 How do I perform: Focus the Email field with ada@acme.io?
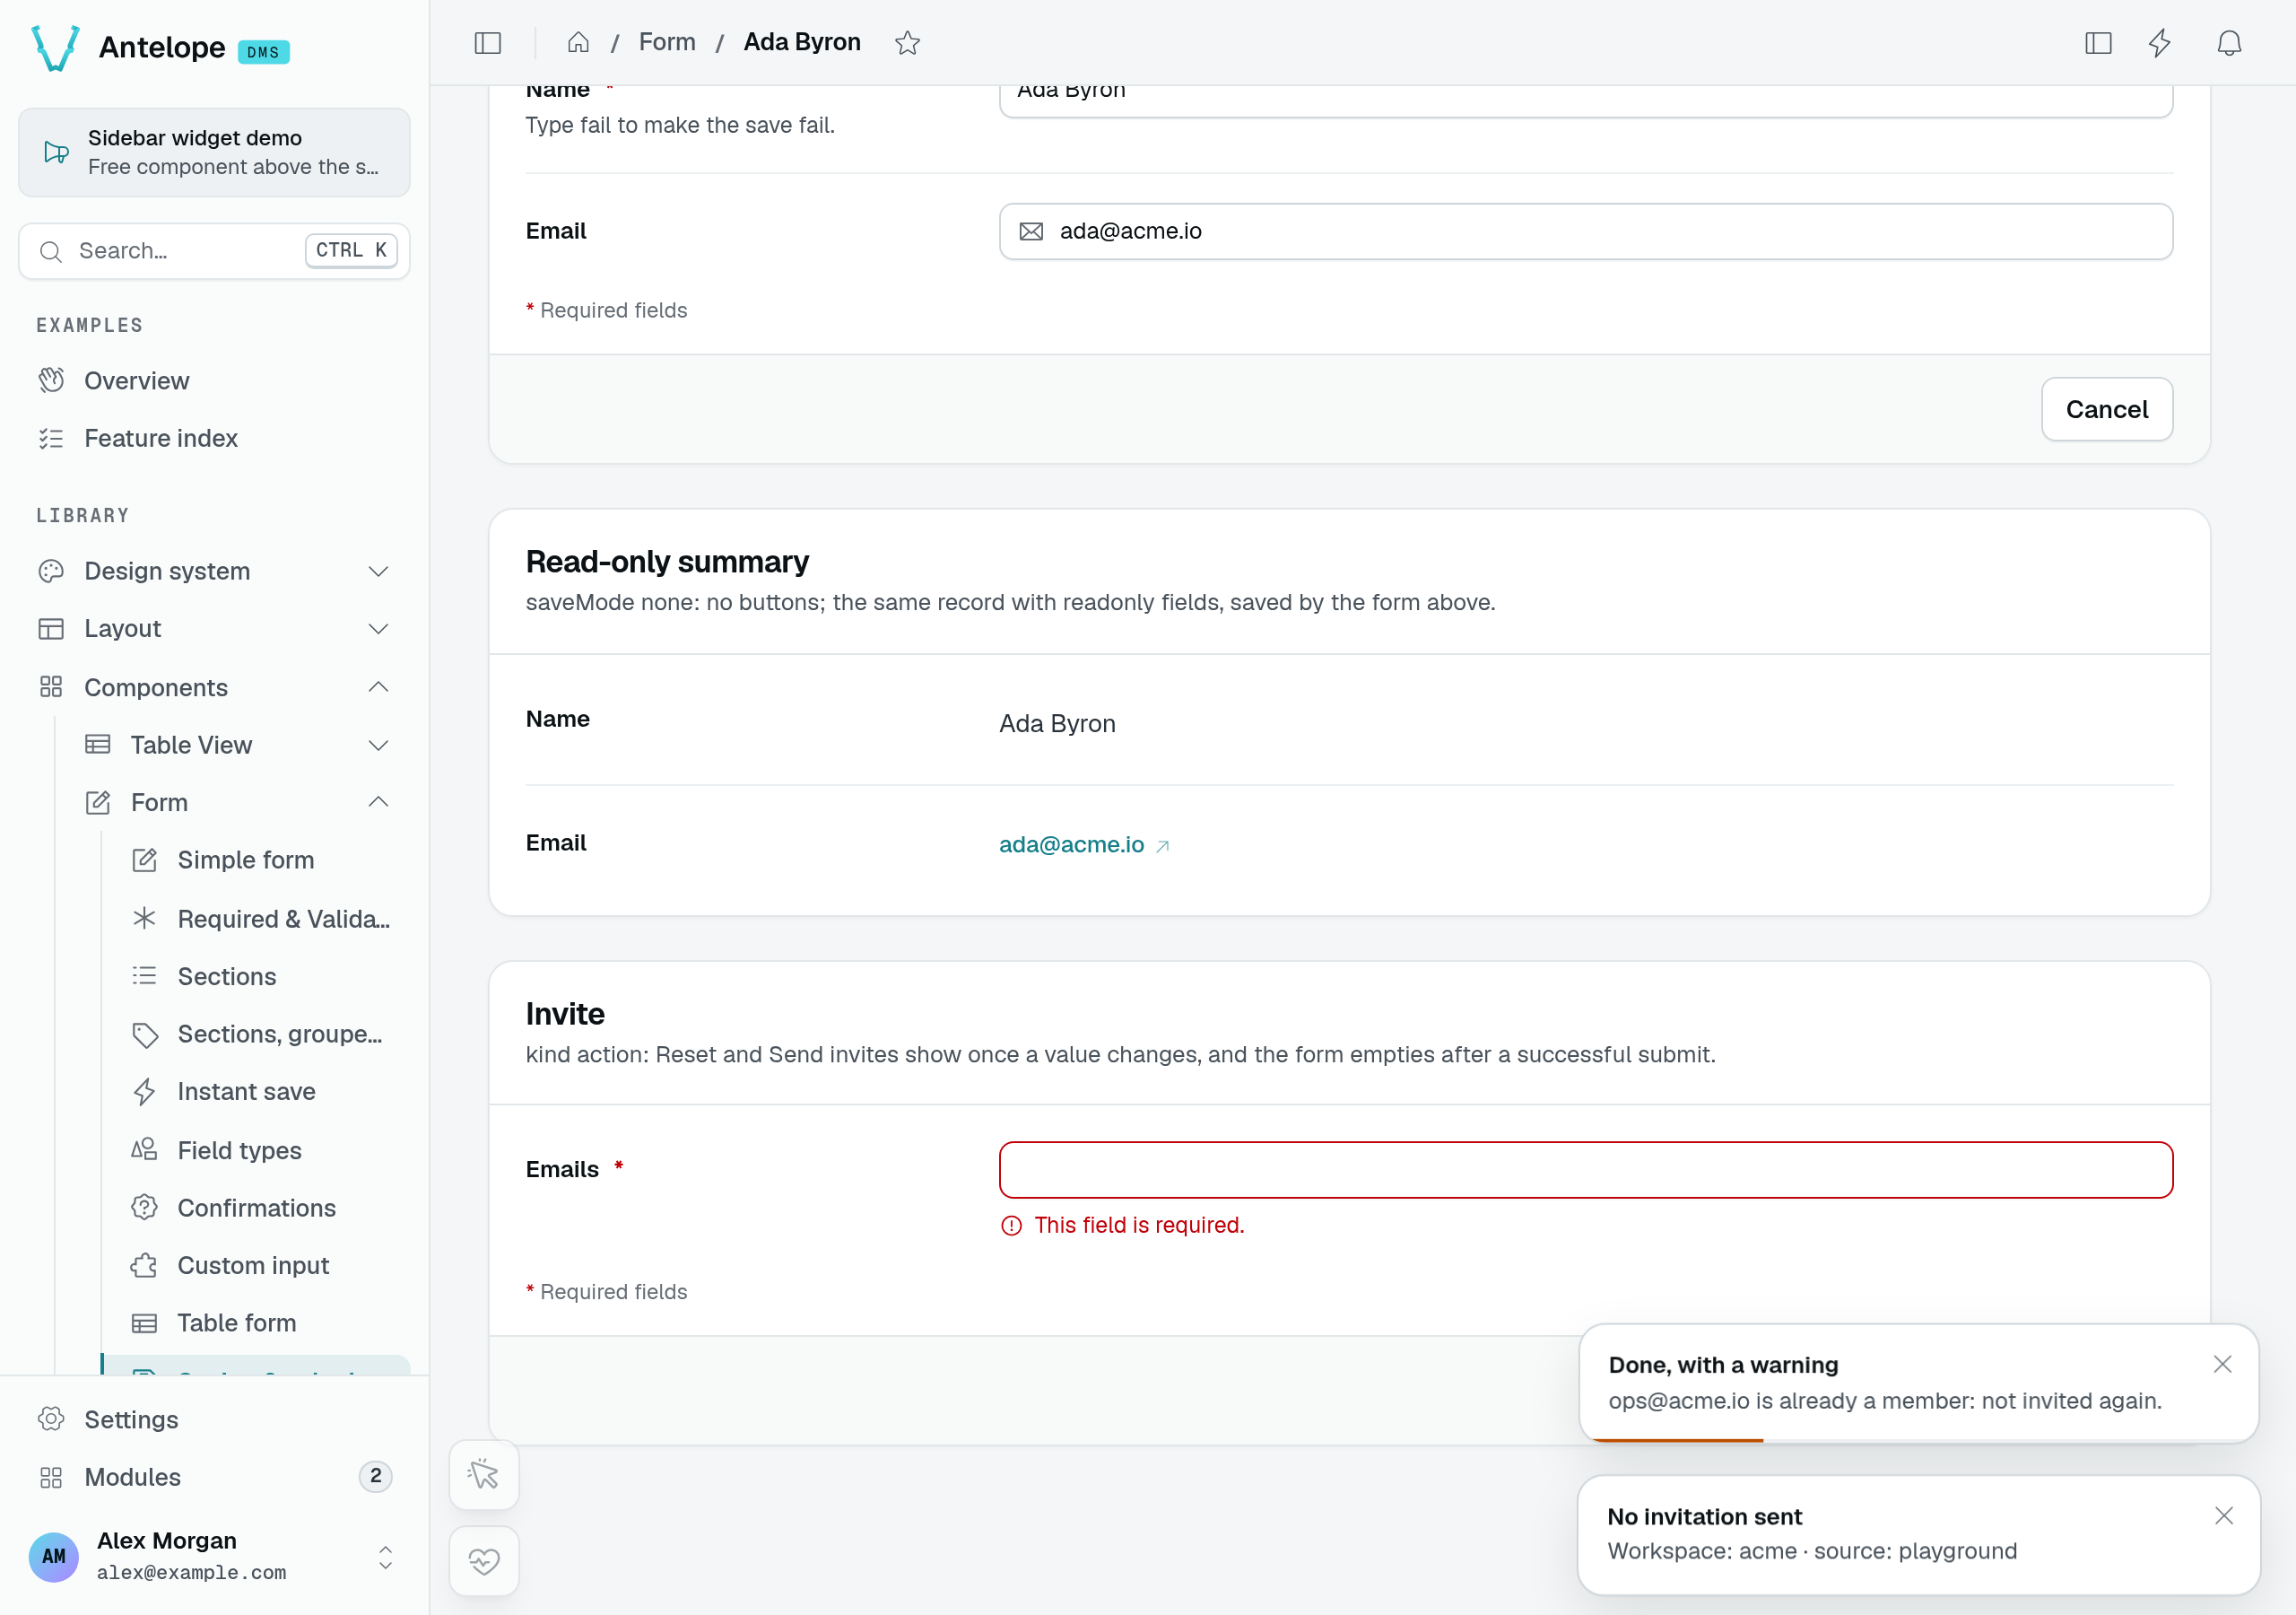click(1585, 231)
